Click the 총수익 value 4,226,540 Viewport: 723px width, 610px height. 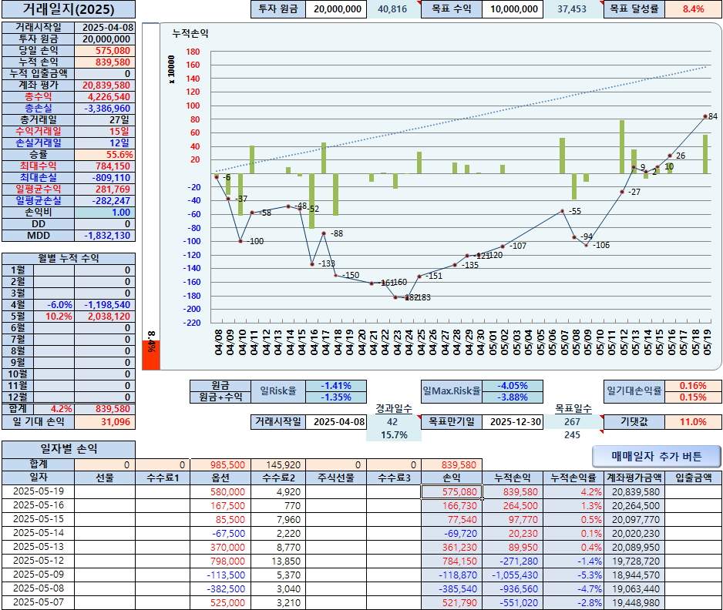105,97
